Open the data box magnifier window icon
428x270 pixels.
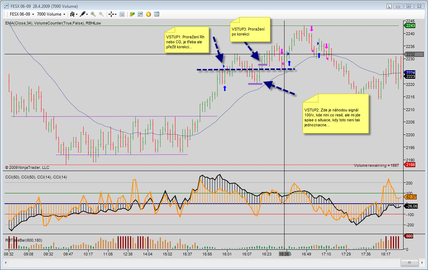pyautogui.click(x=122, y=14)
